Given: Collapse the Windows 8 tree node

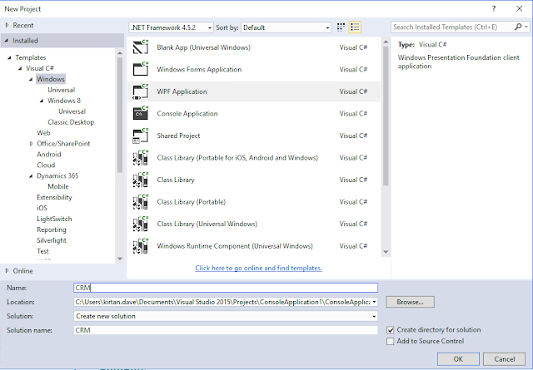Looking at the screenshot, I should coord(42,101).
